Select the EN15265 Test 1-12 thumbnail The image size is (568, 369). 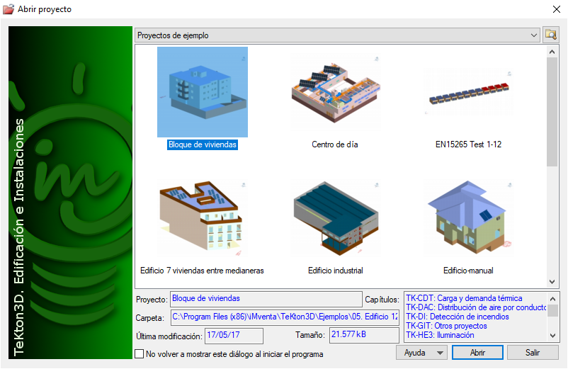click(469, 92)
